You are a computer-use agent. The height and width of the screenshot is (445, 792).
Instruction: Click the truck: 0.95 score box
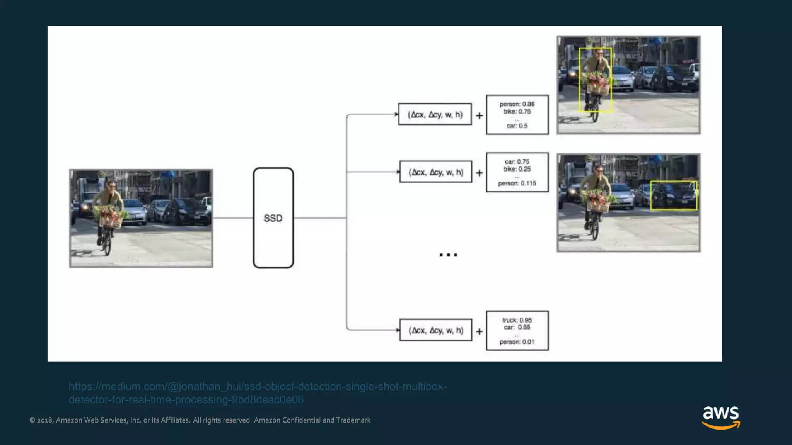pyautogui.click(x=517, y=331)
